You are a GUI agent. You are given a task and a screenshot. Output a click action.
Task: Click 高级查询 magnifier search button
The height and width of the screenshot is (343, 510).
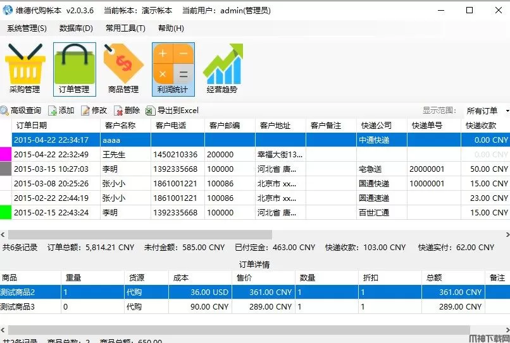point(21,111)
